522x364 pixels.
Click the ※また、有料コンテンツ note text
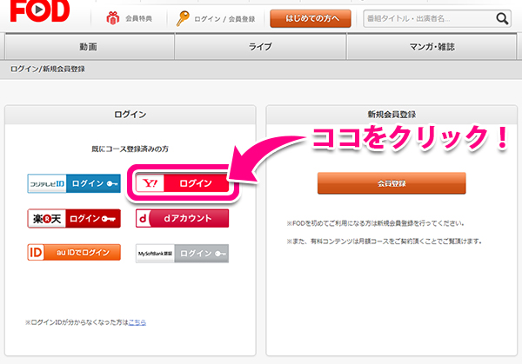[x=385, y=242]
